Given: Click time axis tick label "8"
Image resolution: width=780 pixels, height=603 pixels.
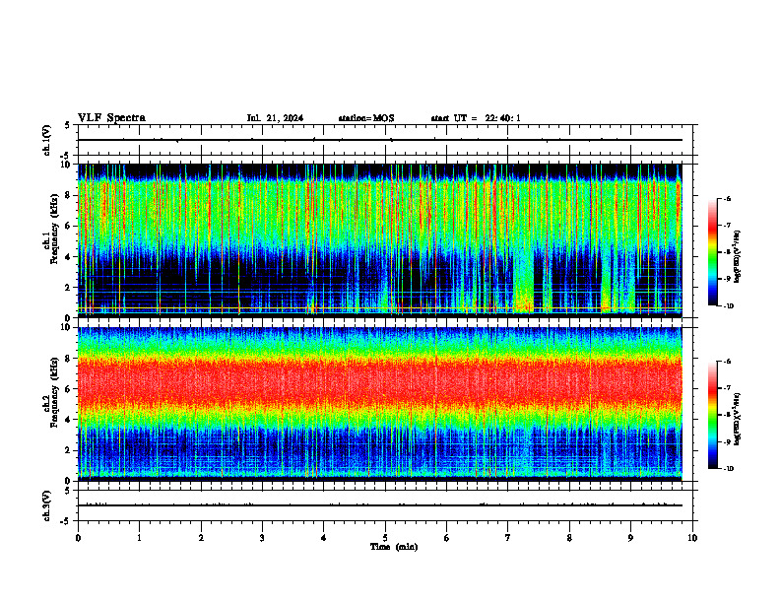Looking at the screenshot, I should [569, 538].
